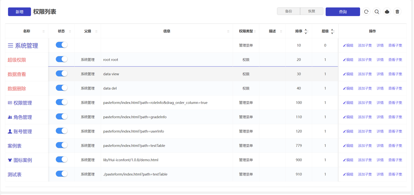Turn off the 测试表 status switch
414x195 pixels.
(x=61, y=174)
